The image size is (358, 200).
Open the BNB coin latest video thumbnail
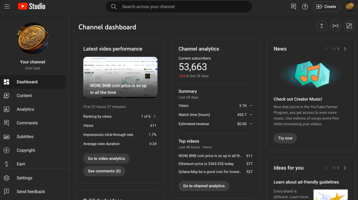click(120, 78)
